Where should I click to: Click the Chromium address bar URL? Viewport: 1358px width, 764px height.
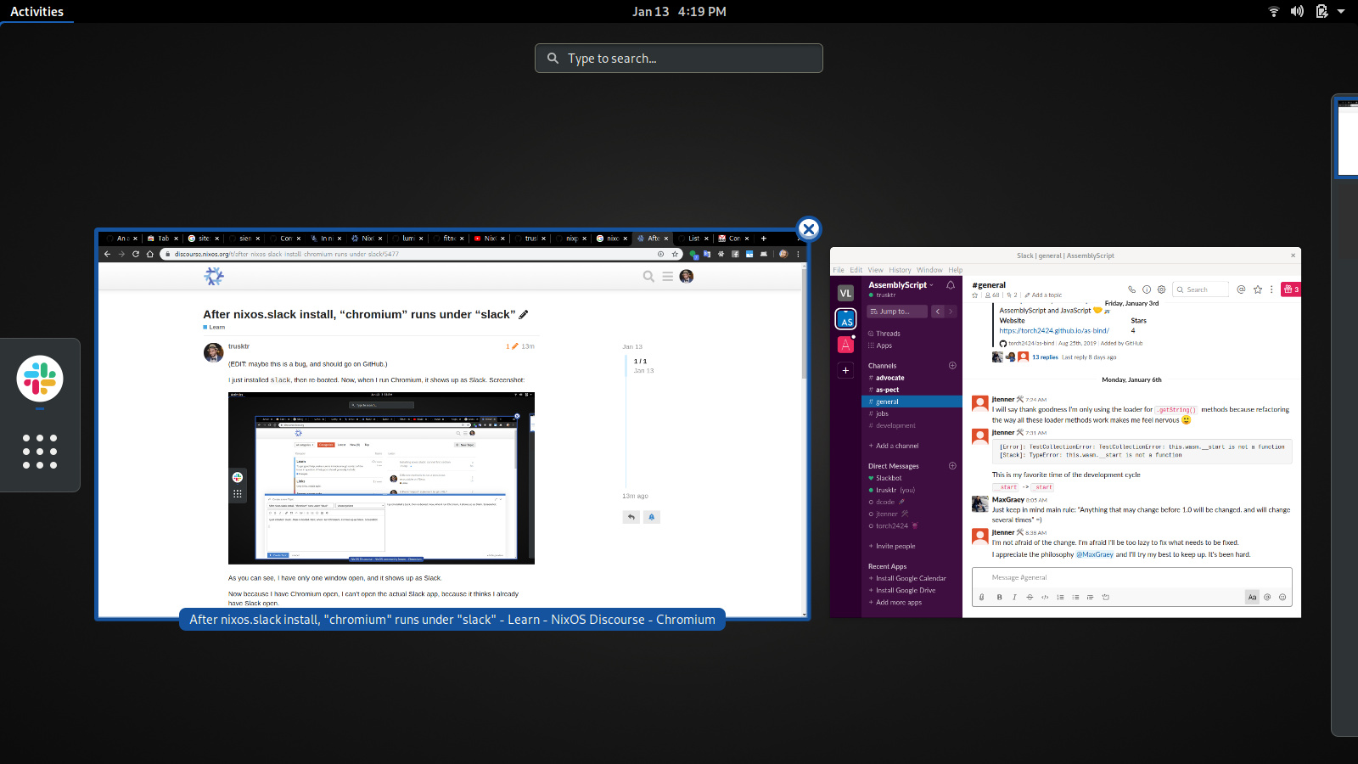click(287, 254)
